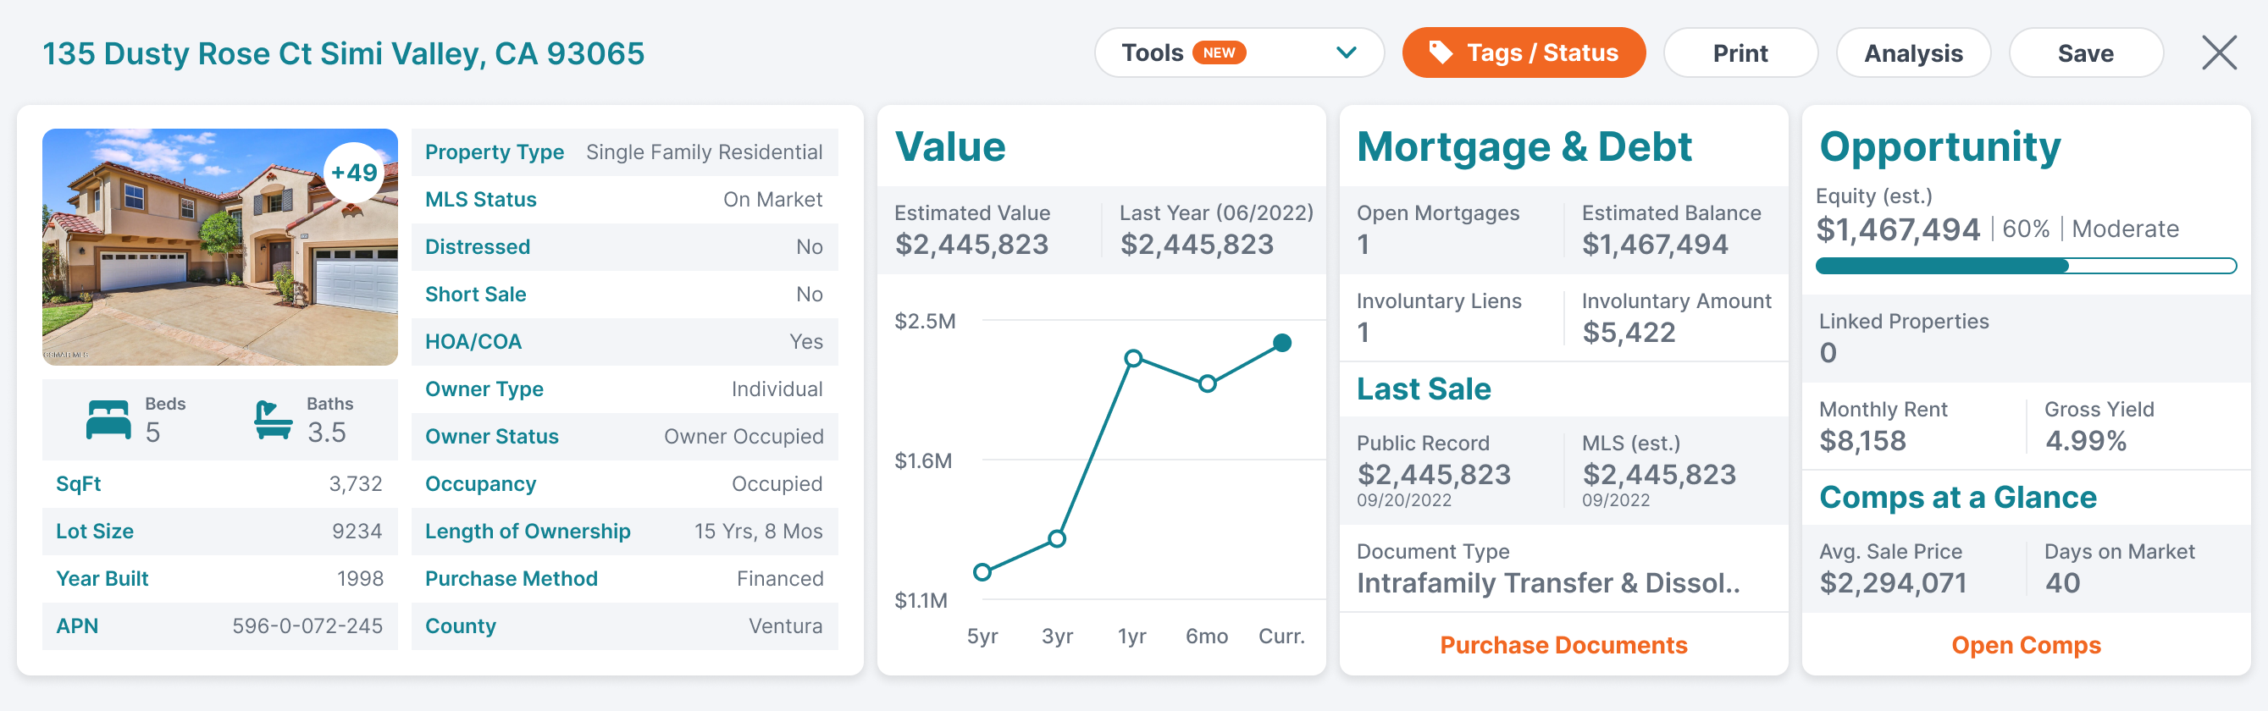Save this property

(2085, 52)
